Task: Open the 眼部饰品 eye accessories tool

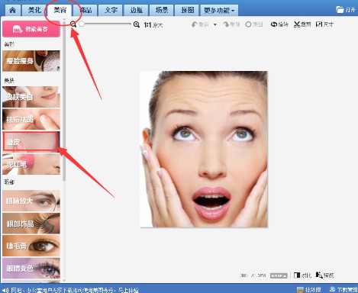Action: [x=31, y=224]
